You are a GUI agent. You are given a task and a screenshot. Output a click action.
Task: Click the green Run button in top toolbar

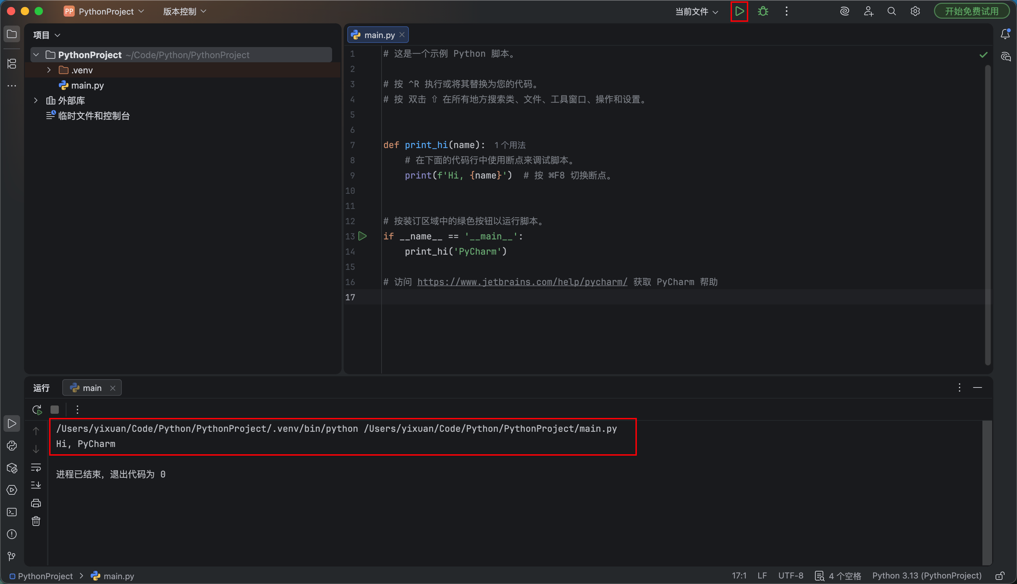pyautogui.click(x=739, y=11)
